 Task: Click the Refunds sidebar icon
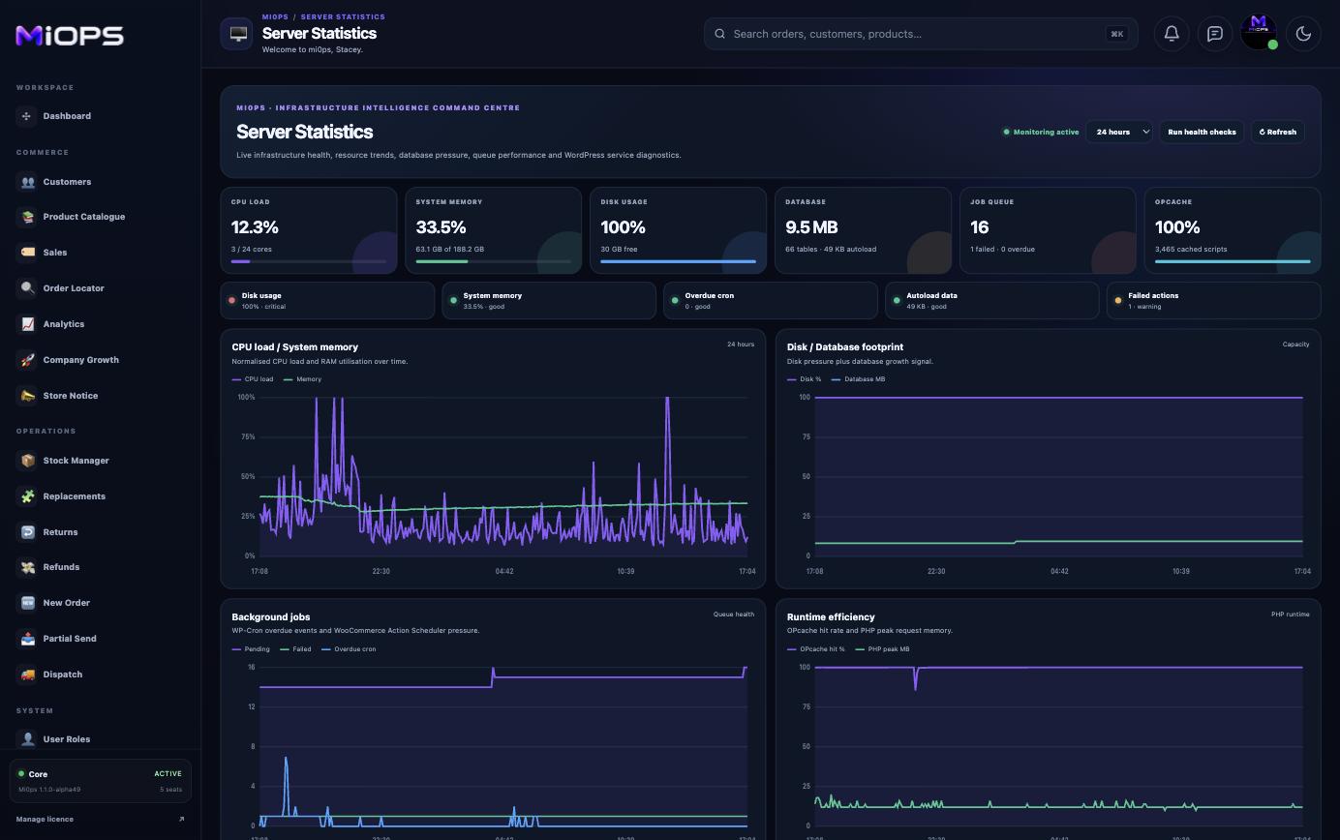tap(27, 567)
